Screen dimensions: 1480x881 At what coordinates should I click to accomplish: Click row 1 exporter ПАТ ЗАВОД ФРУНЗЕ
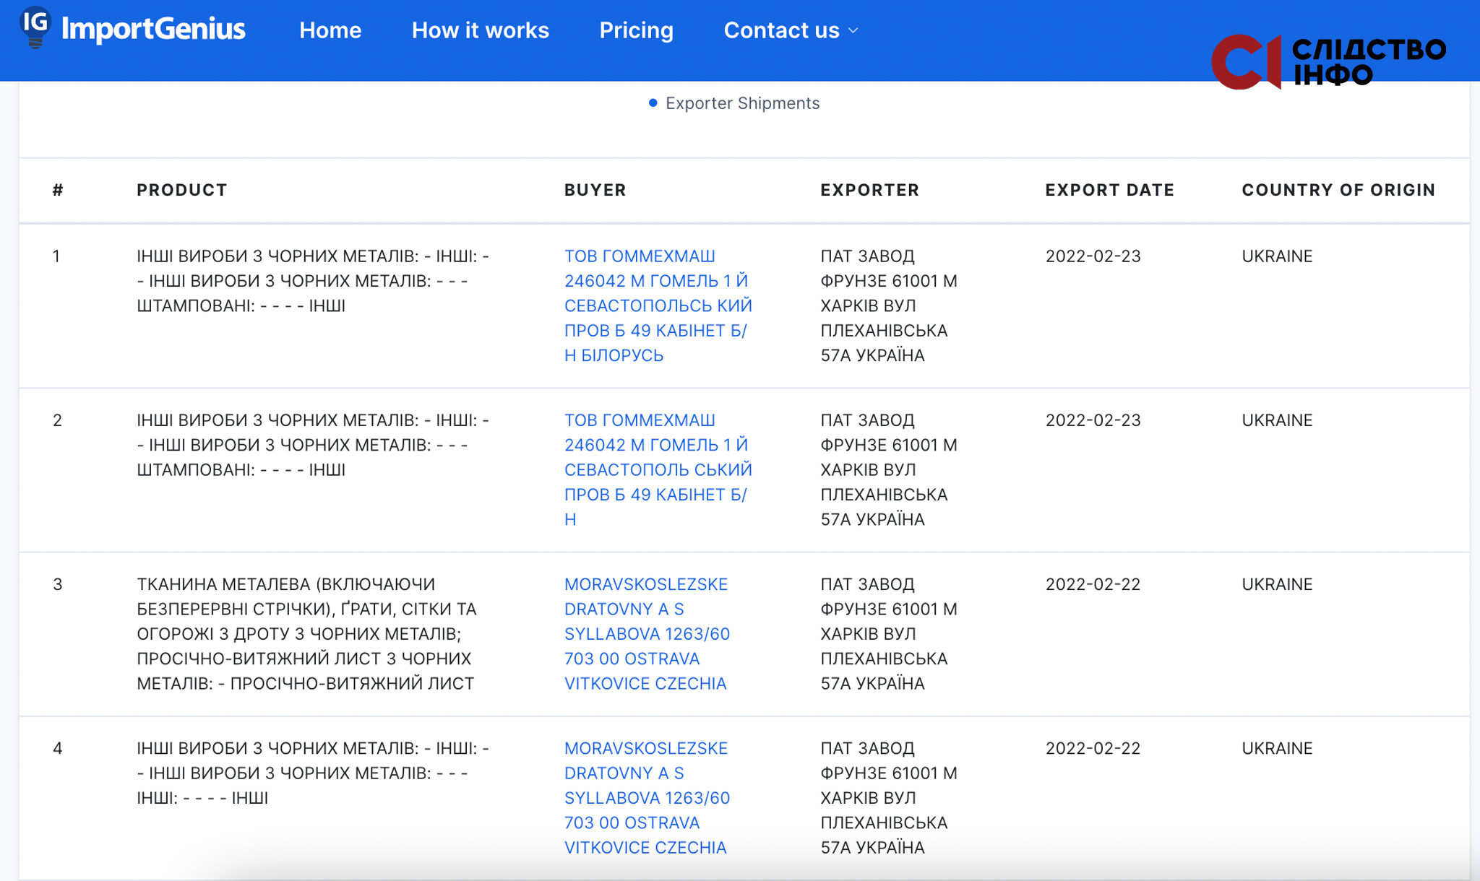coord(889,305)
